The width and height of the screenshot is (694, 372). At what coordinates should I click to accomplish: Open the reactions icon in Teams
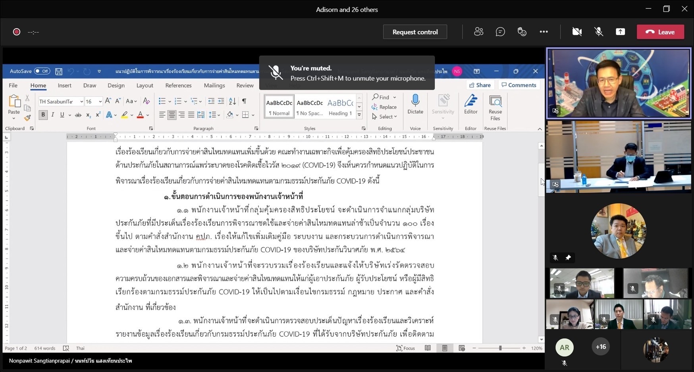click(x=522, y=32)
